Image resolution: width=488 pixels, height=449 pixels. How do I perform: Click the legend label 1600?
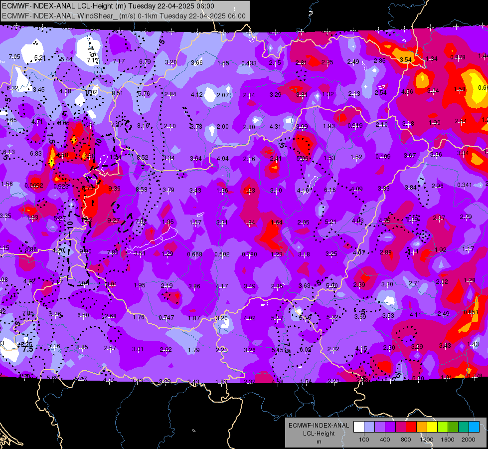click(x=448, y=440)
